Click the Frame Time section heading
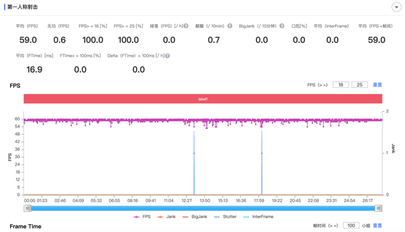405x232 pixels. pos(25,226)
